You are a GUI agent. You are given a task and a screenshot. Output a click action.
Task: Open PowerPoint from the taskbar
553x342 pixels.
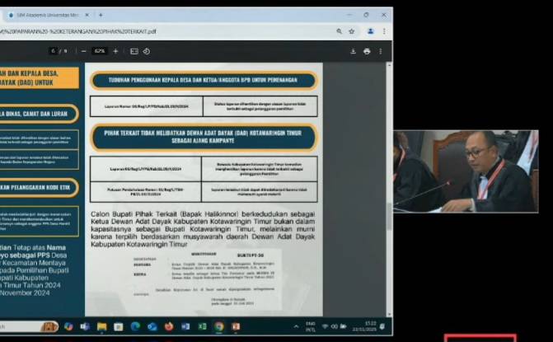236,327
